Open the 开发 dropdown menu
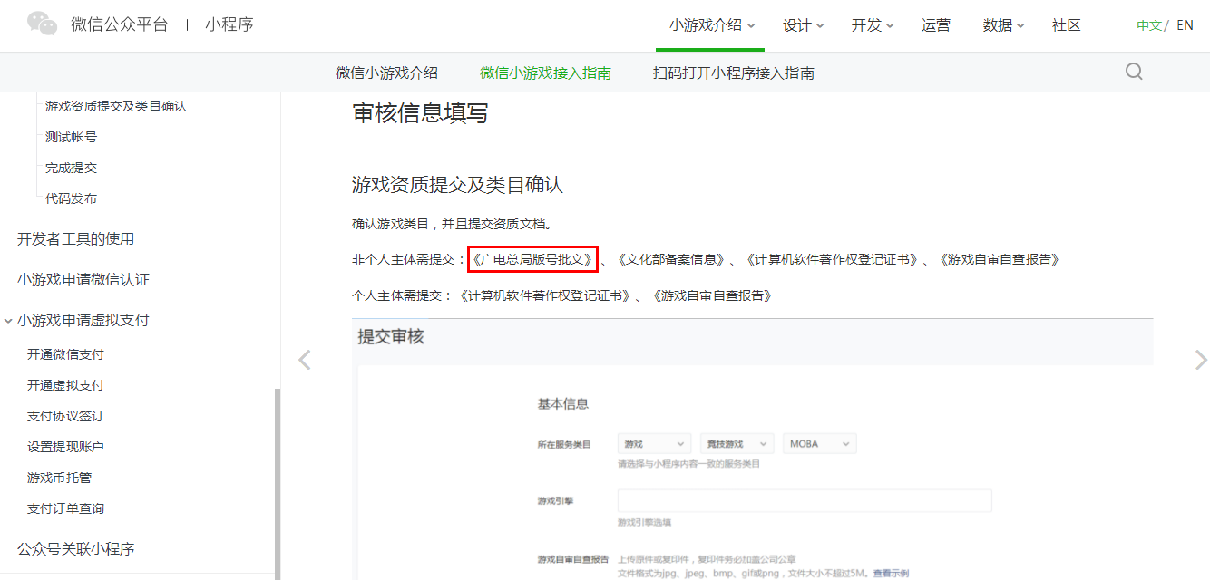Viewport: 1210px width, 580px height. tap(873, 25)
